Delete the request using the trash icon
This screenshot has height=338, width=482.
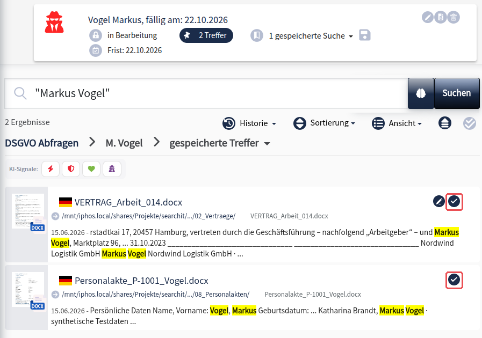(x=454, y=17)
